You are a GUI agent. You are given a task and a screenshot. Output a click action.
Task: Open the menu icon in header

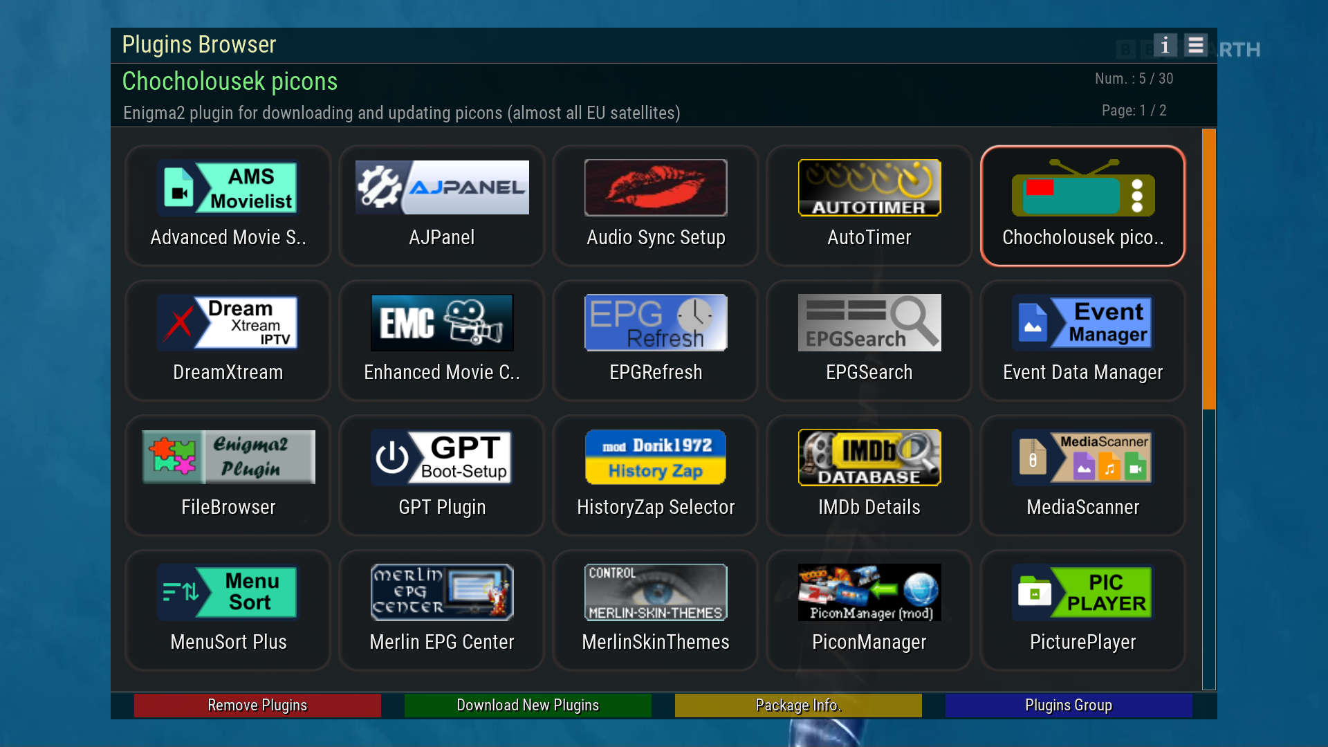[x=1195, y=46]
